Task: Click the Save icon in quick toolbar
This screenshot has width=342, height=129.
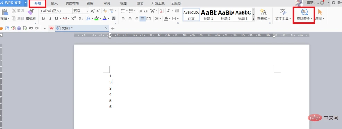Action: (7, 28)
